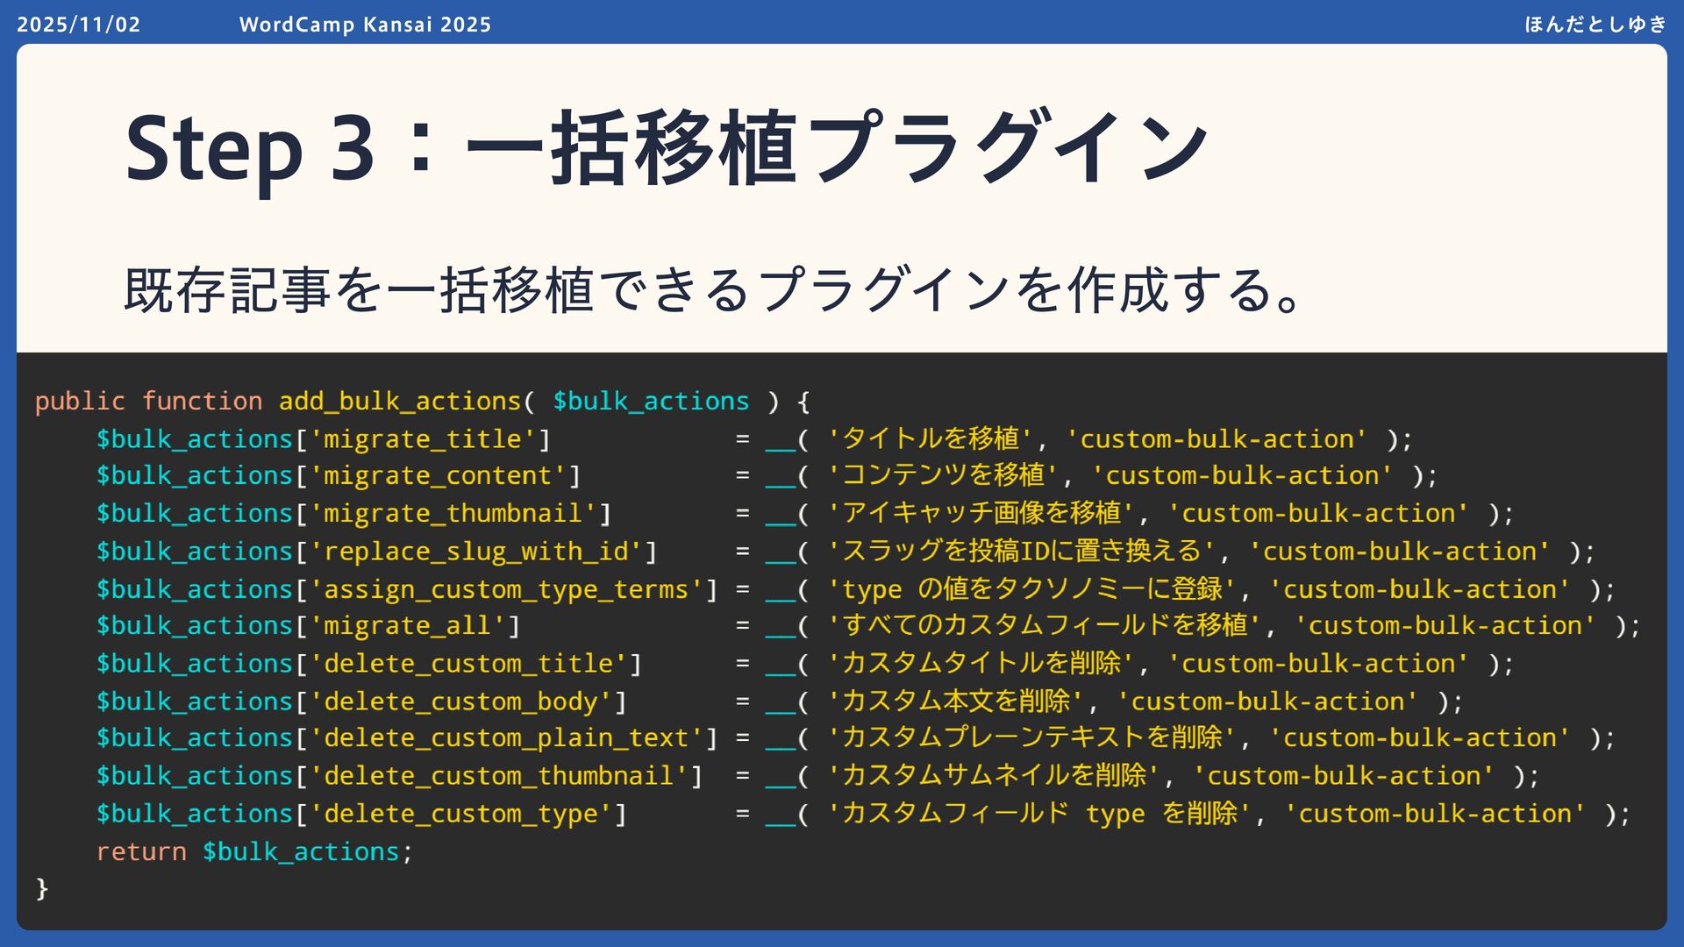Click the date 2025/11/02 in header
The width and height of the screenshot is (1684, 947).
(x=79, y=25)
